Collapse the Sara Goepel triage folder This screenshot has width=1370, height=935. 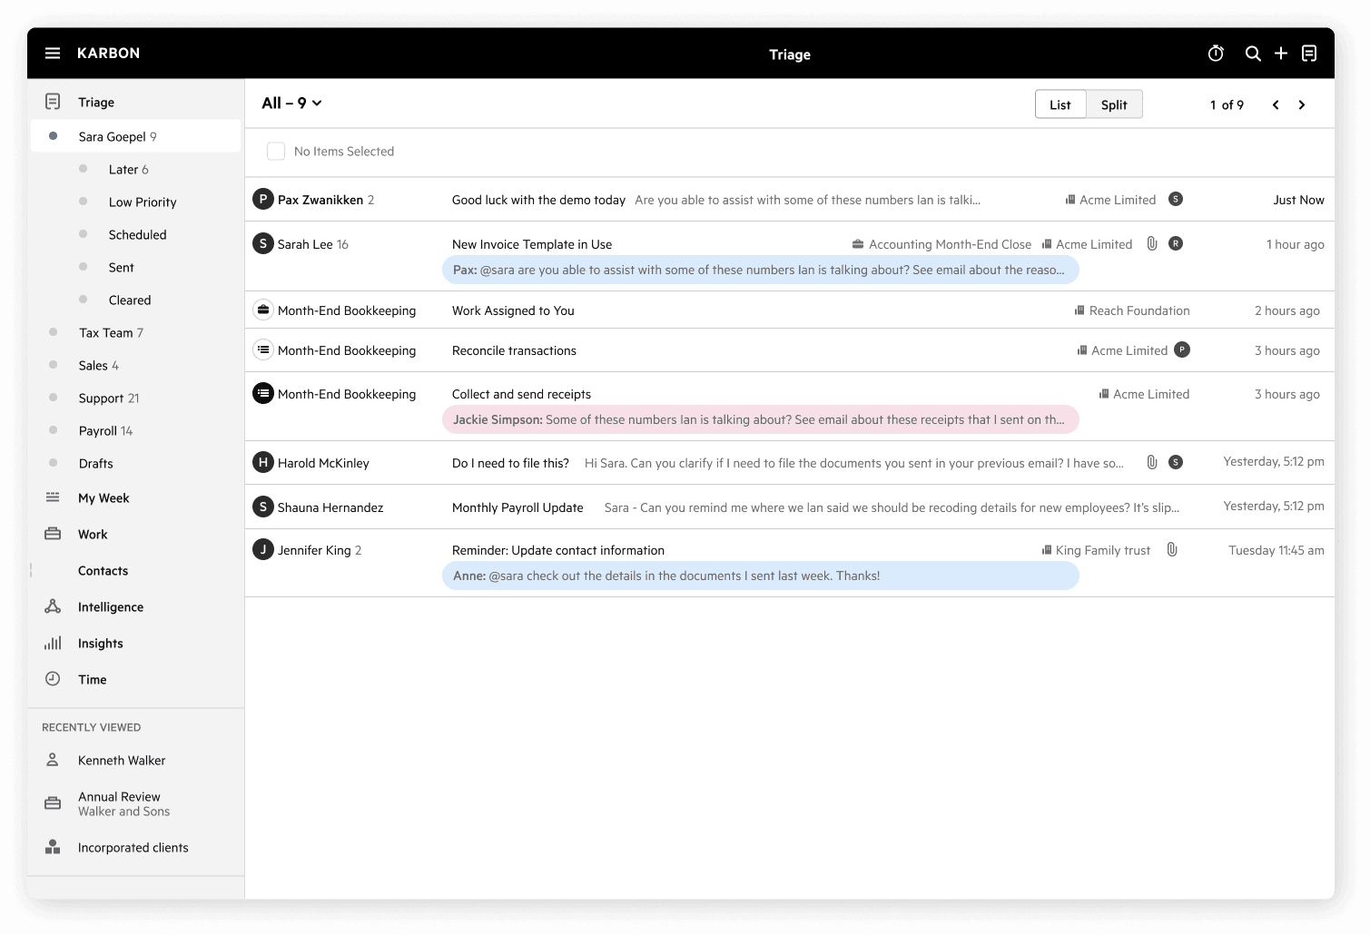54,136
